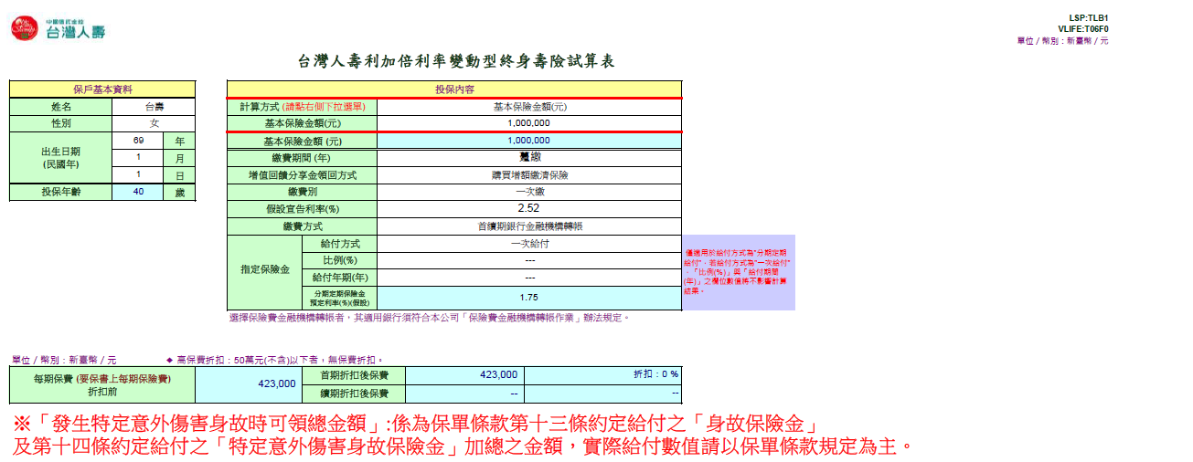This screenshot has height=462, width=1193.
Task: Select the light-blue 1,000,000 amount cell
Action: [529, 141]
